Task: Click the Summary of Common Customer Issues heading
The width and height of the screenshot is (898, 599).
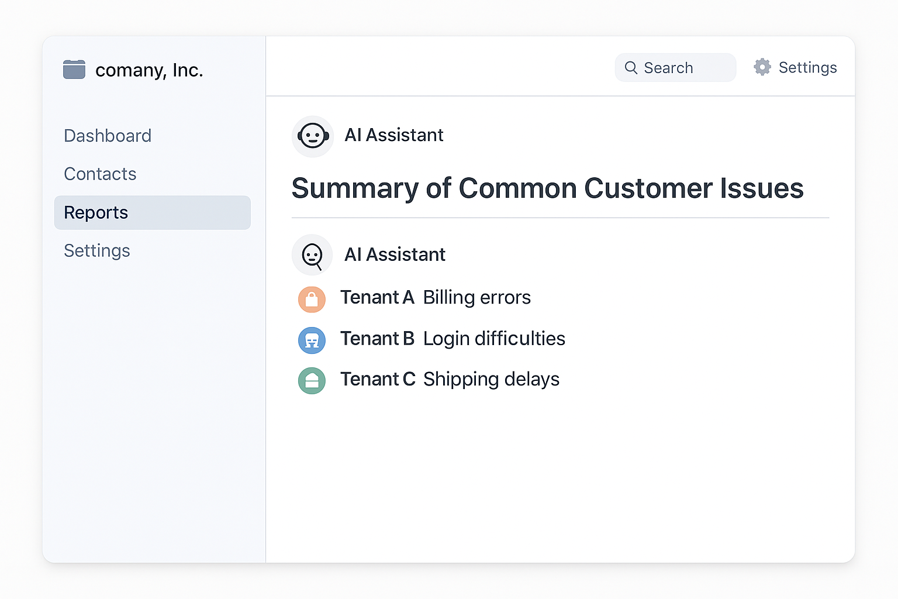Action: coord(548,188)
